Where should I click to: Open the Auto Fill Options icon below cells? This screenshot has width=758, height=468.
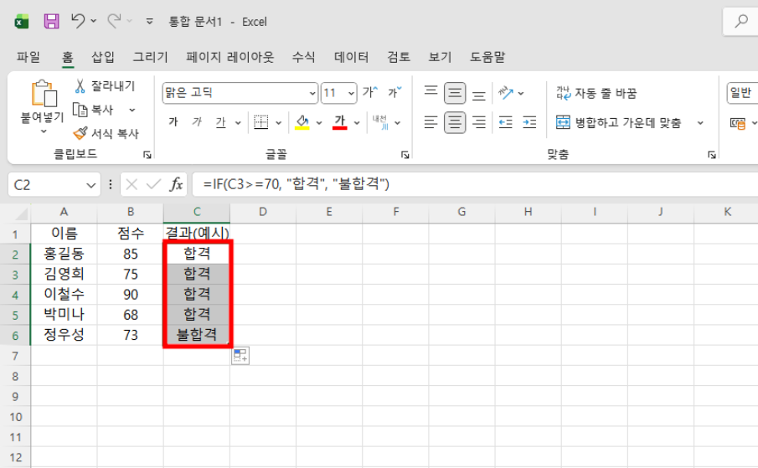click(x=240, y=356)
